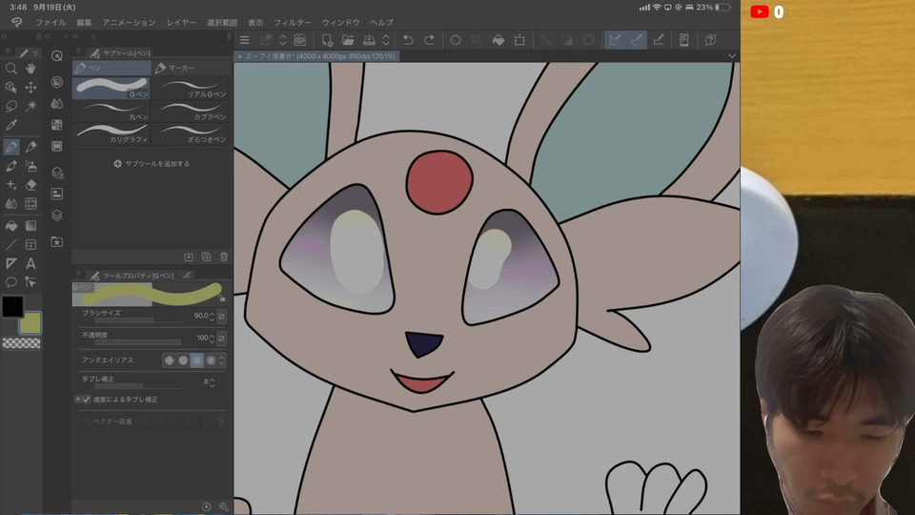This screenshot has width=915, height=515.
Task: Select the Eyedropper tool
Action: click(x=11, y=125)
